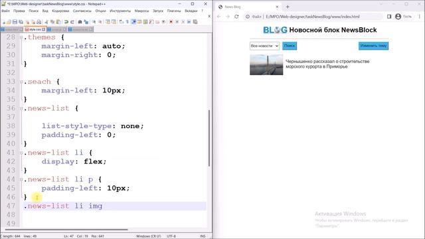The width and height of the screenshot is (425, 239).
Task: Go back in the browser
Action: (218, 17)
